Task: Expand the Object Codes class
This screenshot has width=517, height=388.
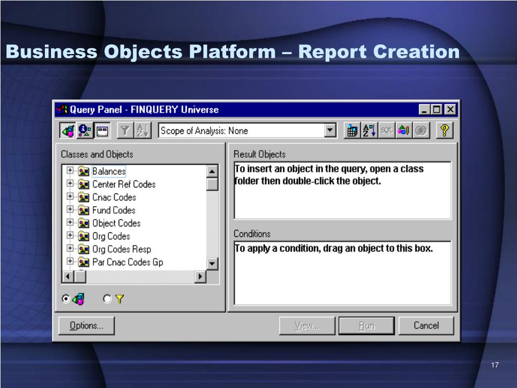Action: (x=70, y=222)
